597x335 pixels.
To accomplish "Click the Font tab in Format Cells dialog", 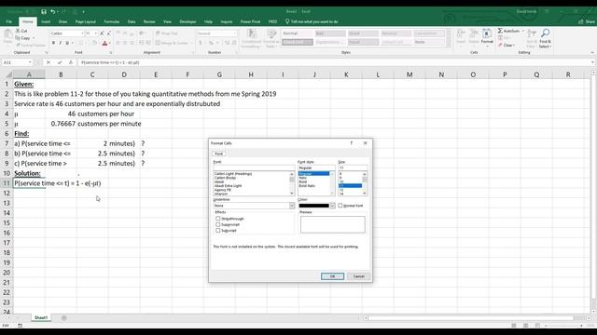I will [219, 154].
